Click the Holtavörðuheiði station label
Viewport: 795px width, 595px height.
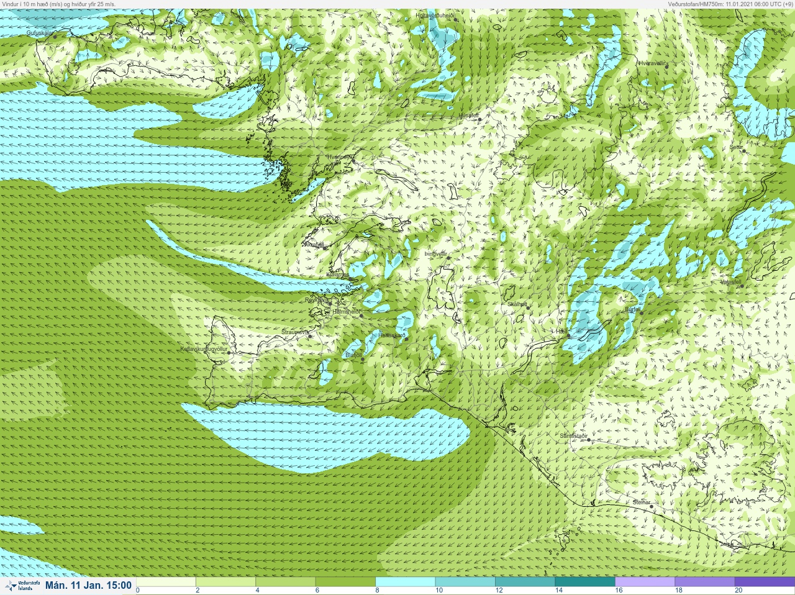(435, 15)
